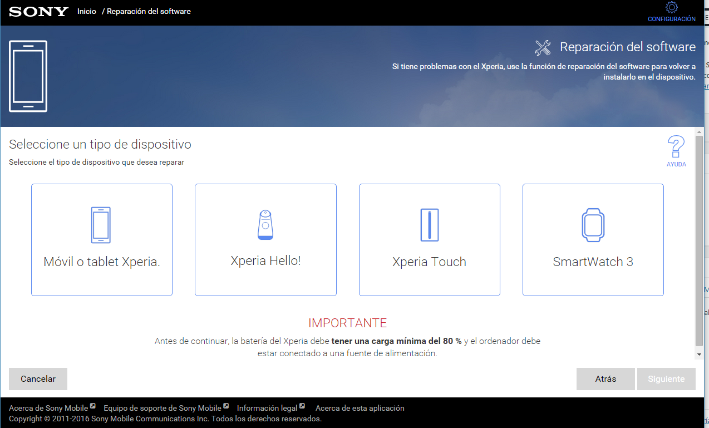This screenshot has height=428, width=709.
Task: Open Equipo de soporte de Sony Mobile link
Action: pyautogui.click(x=163, y=408)
